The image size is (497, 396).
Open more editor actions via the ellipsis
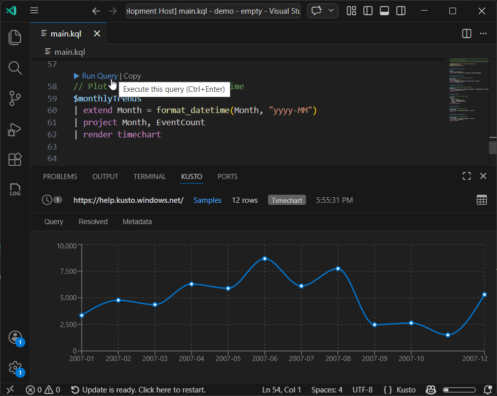click(483, 33)
